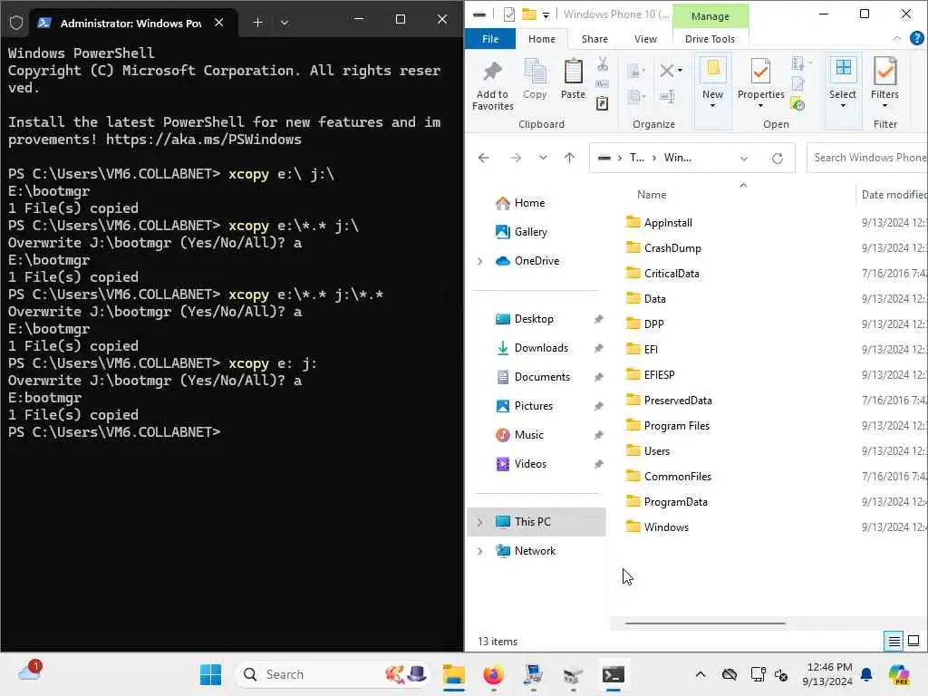Click the Copilot icon at taskbar end
Viewport: 928px width, 696px height.
click(899, 674)
